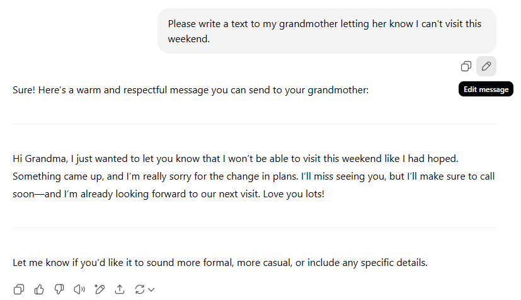
Task: Copy the user's grandmother message prompt
Action: coord(466,66)
